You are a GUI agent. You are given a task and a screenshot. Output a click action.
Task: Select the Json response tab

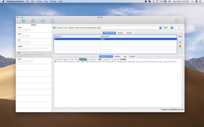coord(125,56)
